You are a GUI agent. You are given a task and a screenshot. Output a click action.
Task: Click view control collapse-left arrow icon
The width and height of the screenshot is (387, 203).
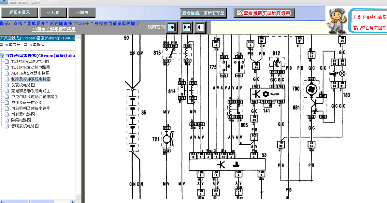(200, 27)
